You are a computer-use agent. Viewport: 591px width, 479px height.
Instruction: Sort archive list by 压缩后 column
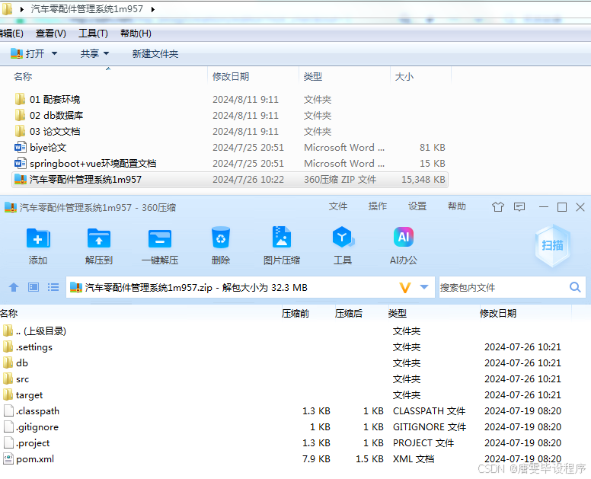(x=349, y=314)
